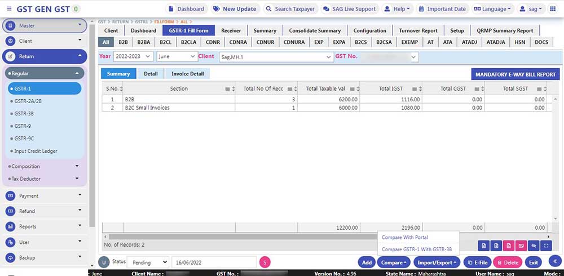The image size is (564, 276).
Task: Open the Invoice Detail tab
Action: point(187,74)
